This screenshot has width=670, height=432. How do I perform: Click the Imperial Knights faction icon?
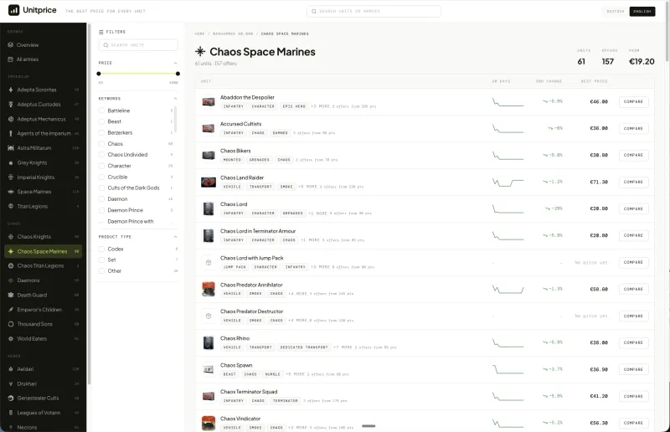pos(11,177)
